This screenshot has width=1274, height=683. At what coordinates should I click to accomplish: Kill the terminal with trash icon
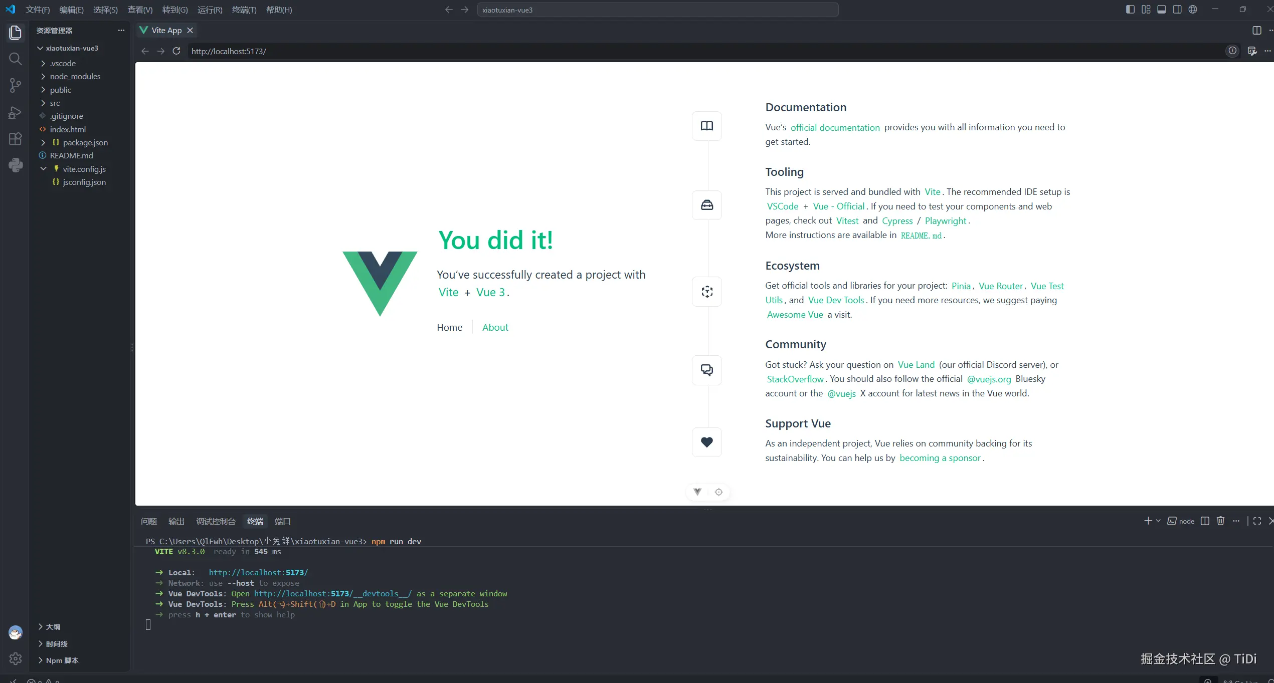[1221, 521]
